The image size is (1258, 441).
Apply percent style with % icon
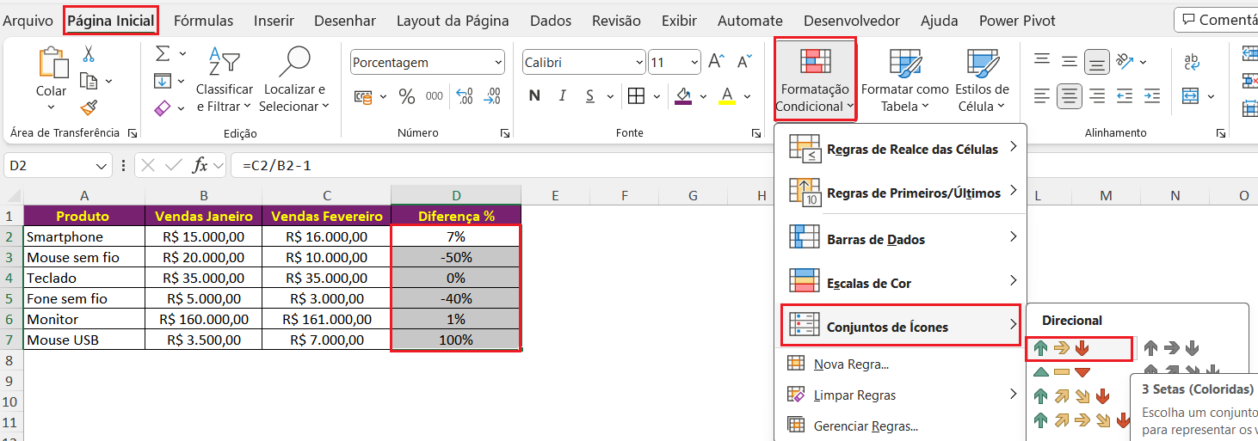[407, 95]
